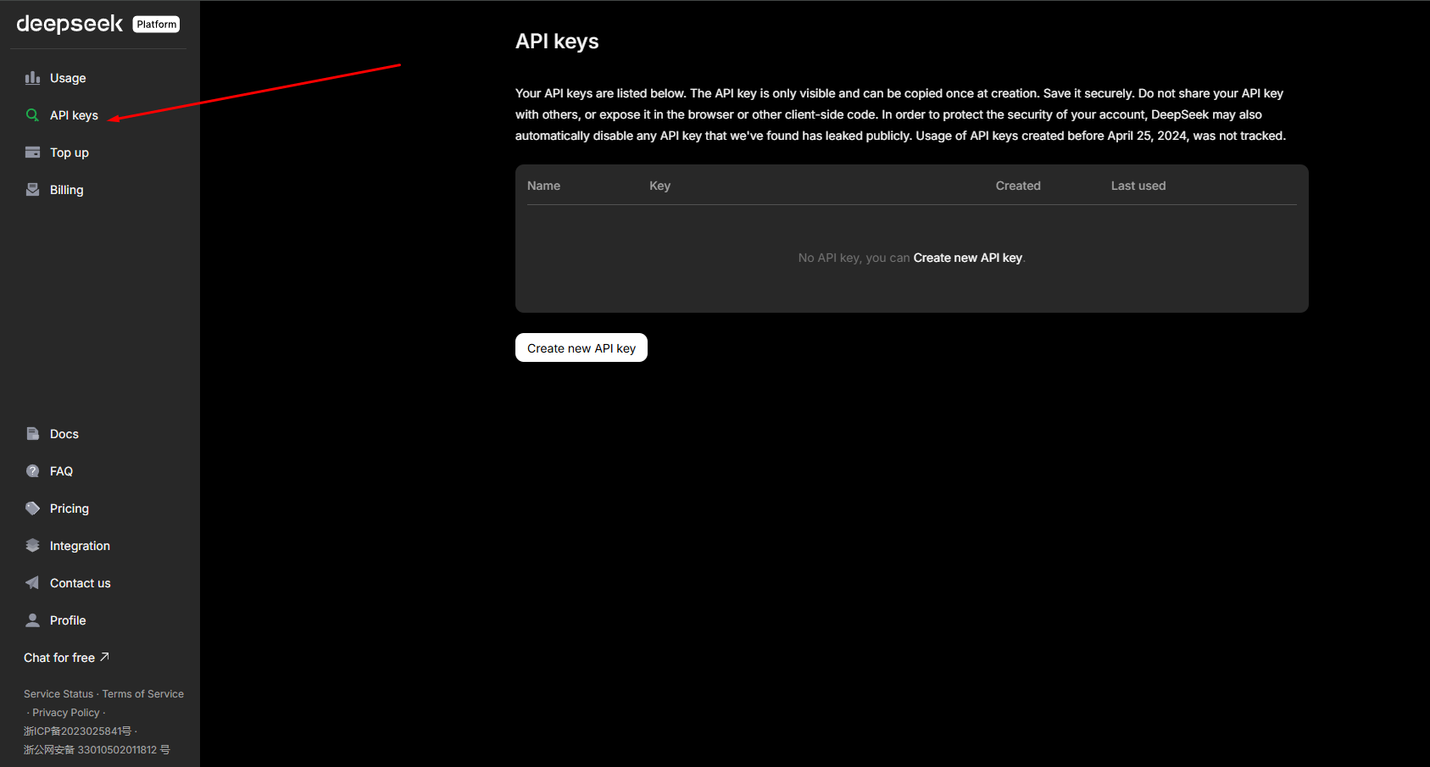Viewport: 1430px width, 767px height.
Task: Open the Billing section
Action: tap(66, 190)
